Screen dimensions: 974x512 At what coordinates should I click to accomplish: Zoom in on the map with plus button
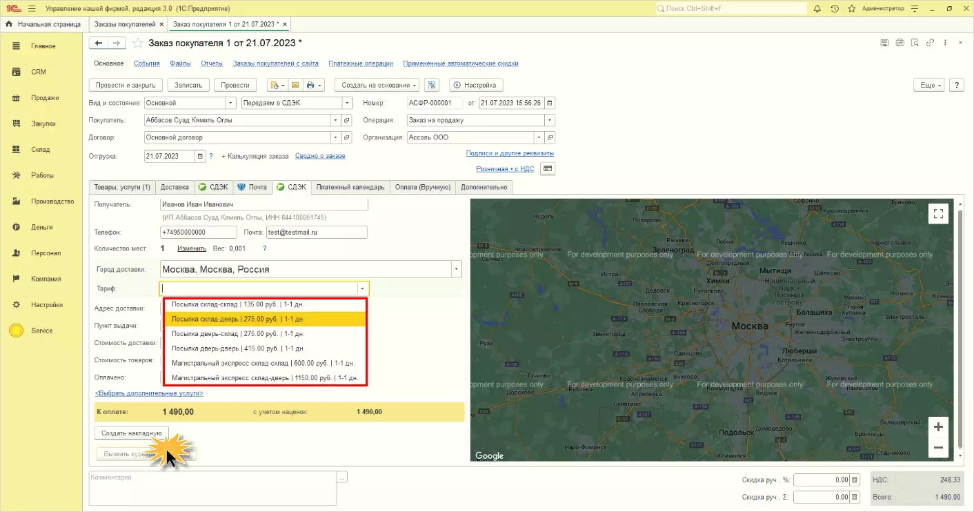pos(938,427)
